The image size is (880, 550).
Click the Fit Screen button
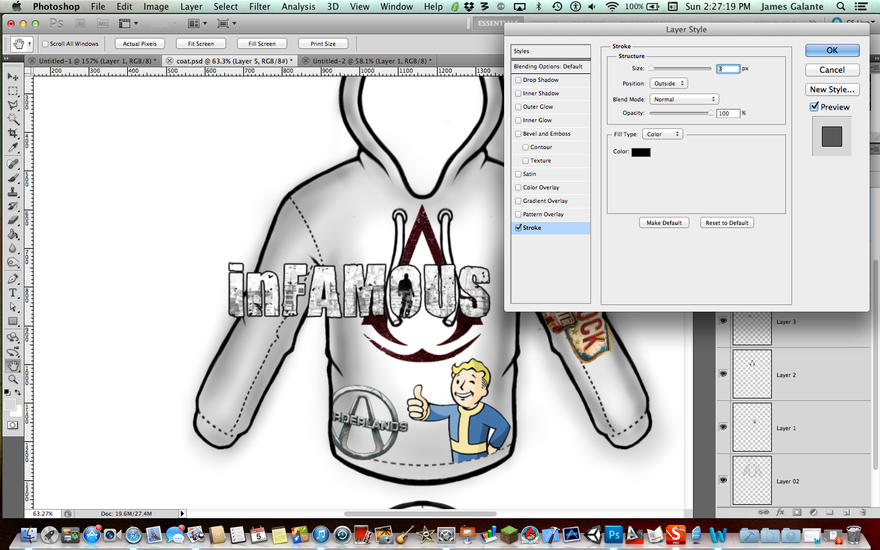200,44
